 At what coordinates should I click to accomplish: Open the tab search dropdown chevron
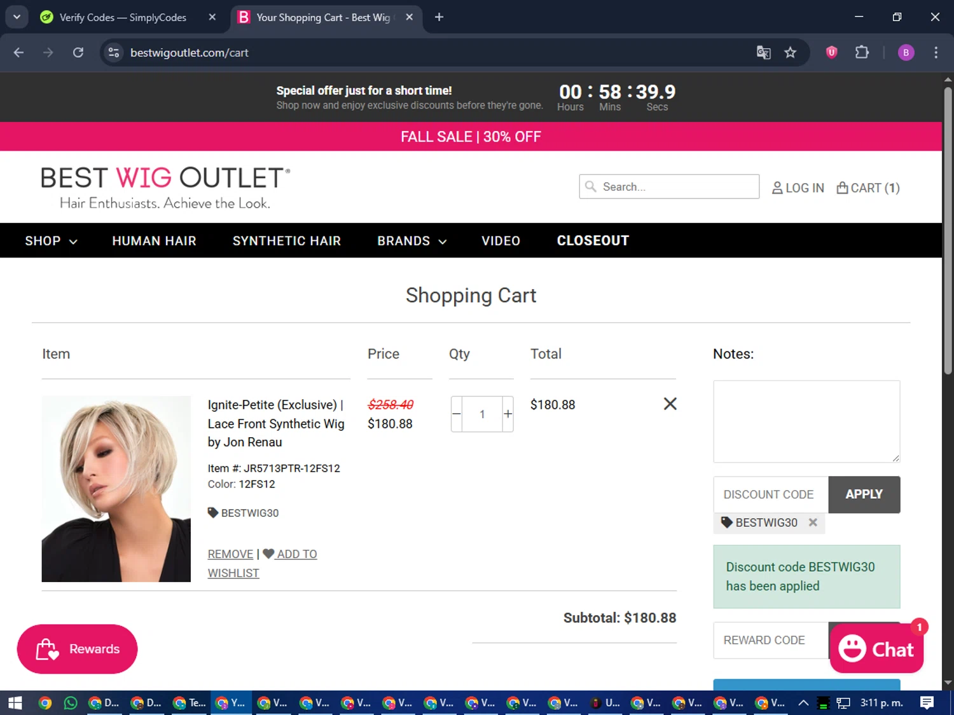(17, 17)
